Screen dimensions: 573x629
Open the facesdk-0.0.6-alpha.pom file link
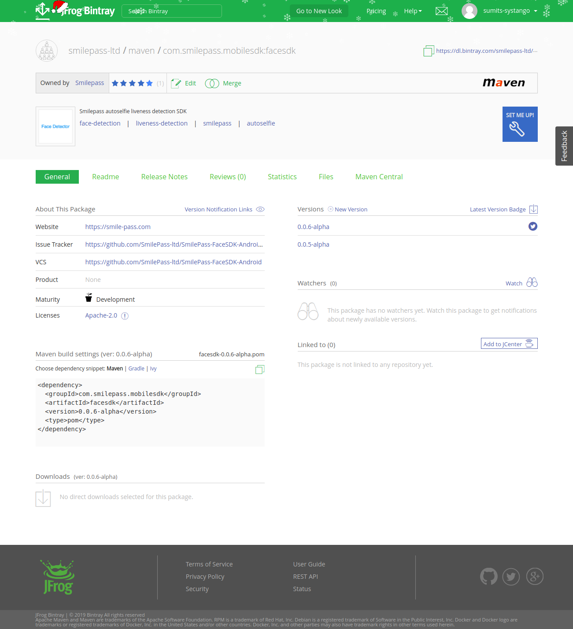[232, 354]
